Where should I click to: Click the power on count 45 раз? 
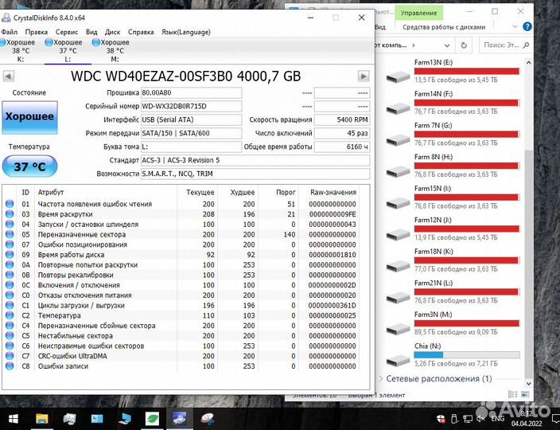342,133
